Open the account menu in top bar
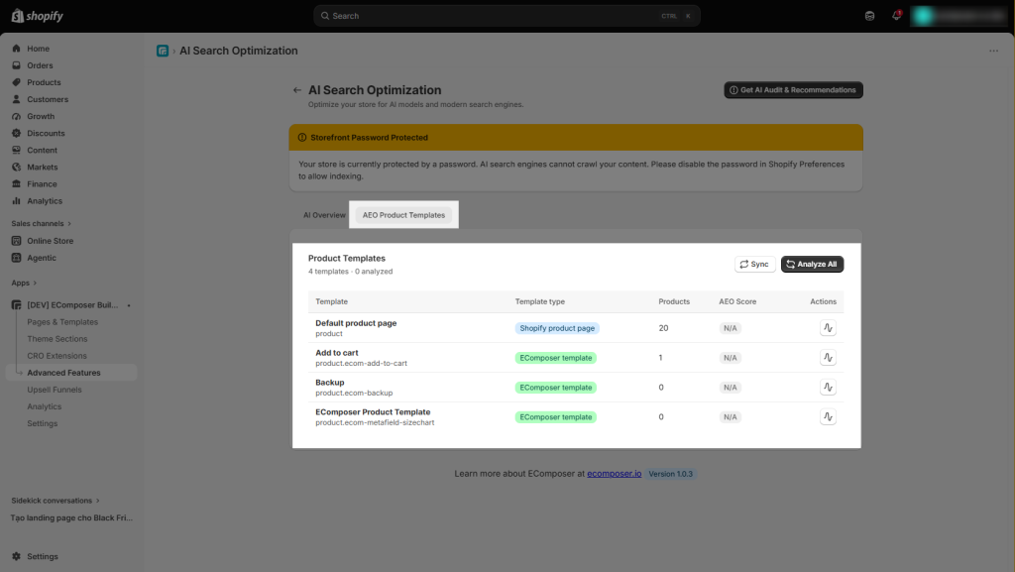Image resolution: width=1015 pixels, height=572 pixels. point(959,16)
